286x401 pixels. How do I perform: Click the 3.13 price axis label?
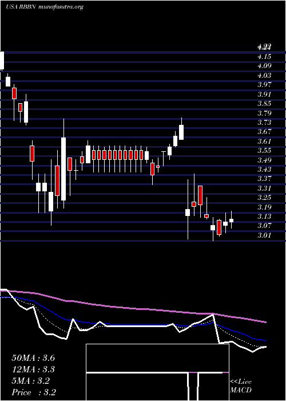click(x=264, y=217)
